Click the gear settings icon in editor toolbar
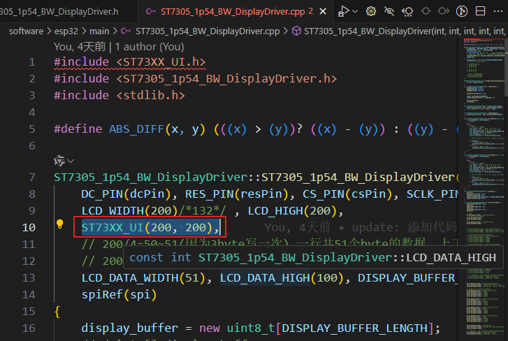This screenshot has height=341, width=508. (x=371, y=11)
